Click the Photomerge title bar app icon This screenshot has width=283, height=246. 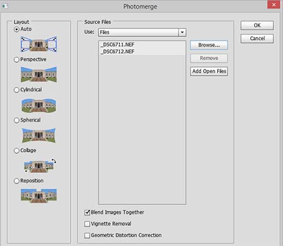tap(4, 6)
